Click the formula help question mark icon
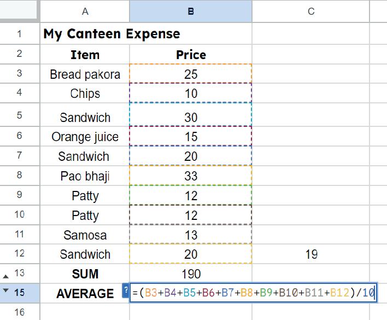The height and width of the screenshot is (320, 387). tap(126, 290)
